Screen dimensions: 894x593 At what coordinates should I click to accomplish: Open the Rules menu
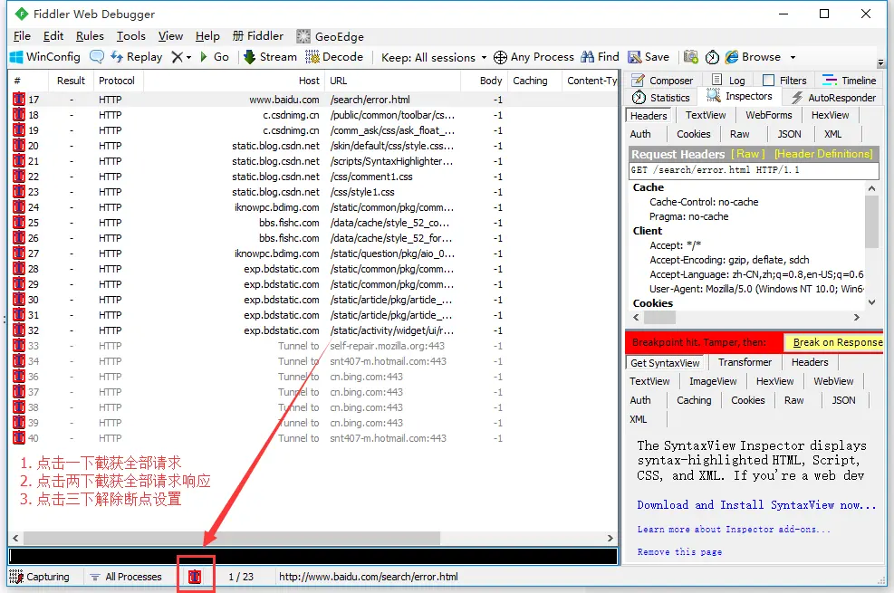(90, 36)
